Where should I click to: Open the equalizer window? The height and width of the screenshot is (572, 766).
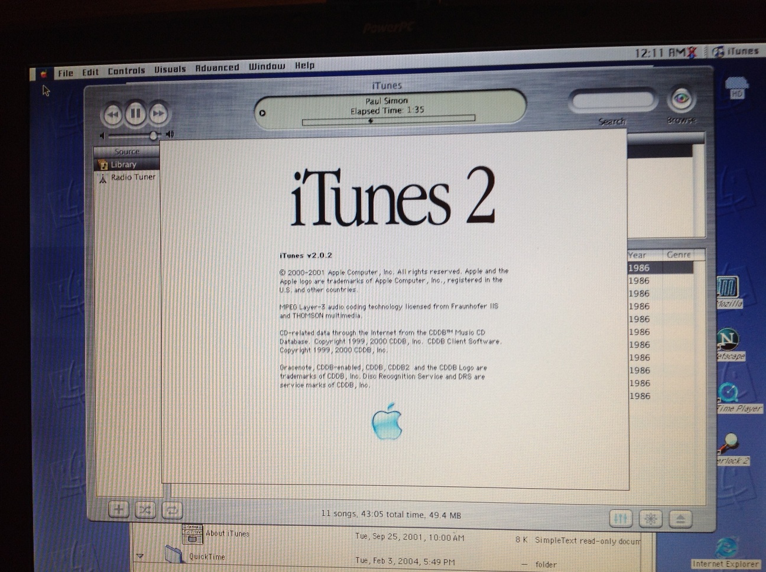(621, 519)
